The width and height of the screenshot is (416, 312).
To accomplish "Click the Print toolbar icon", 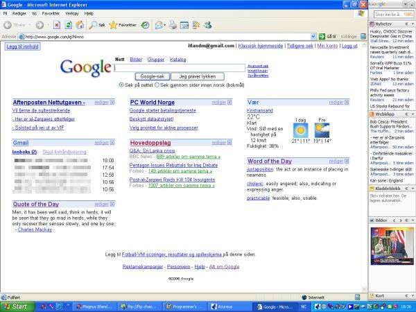I will click(173, 25).
